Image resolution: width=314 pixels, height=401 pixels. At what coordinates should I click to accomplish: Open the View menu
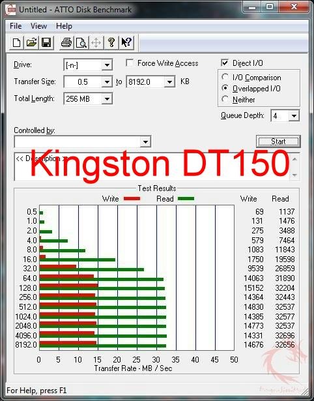[38, 26]
